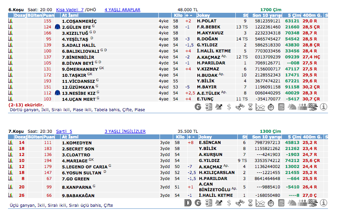Click the blue jersey icon next to GÜLEN EFE
Screen dimensions: 338x214
pos(57,27)
